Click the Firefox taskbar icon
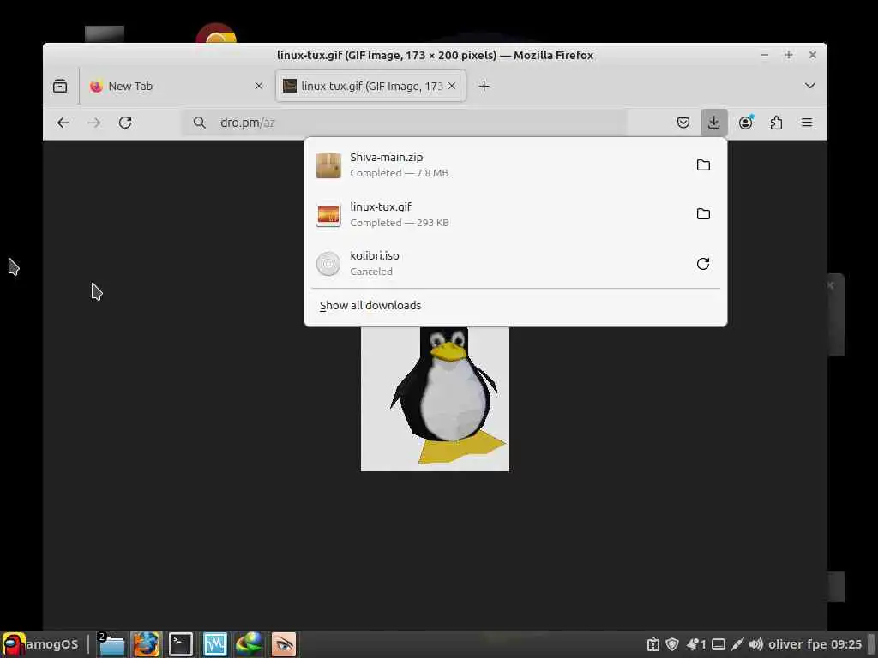This screenshot has height=658, width=878. click(x=146, y=644)
